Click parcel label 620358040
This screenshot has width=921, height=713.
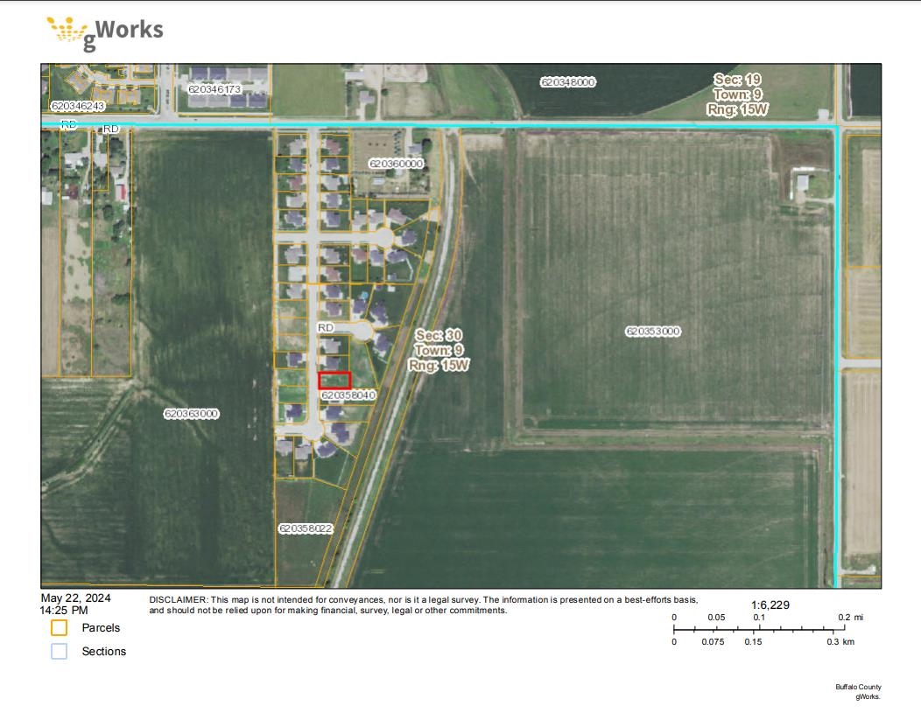(x=348, y=395)
